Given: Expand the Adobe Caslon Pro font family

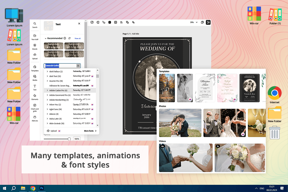Looking at the screenshot, I should point(47,90).
